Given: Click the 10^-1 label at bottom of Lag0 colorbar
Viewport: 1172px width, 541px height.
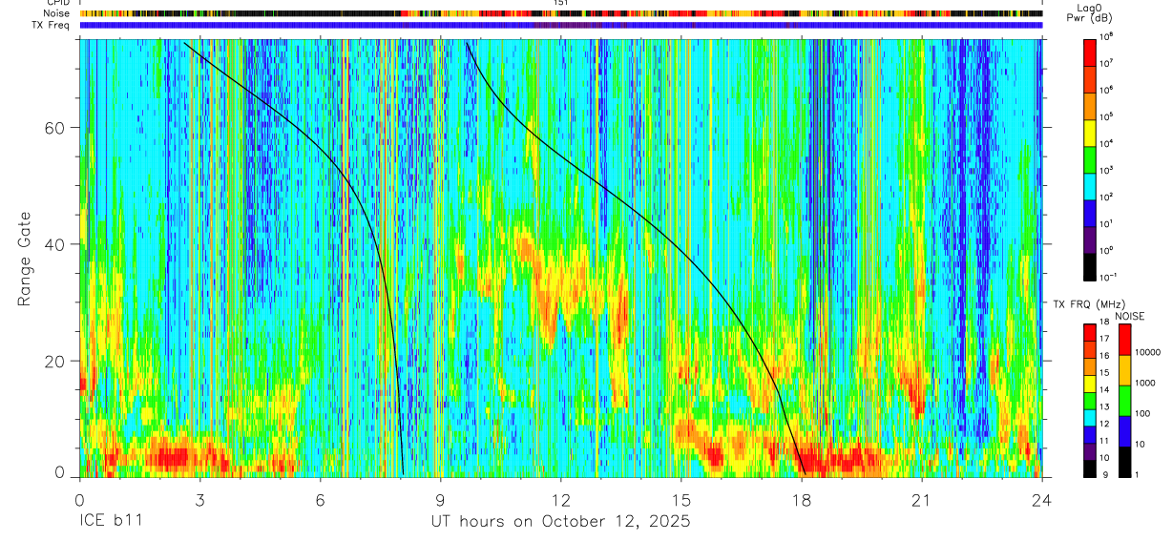Looking at the screenshot, I should [x=1108, y=277].
